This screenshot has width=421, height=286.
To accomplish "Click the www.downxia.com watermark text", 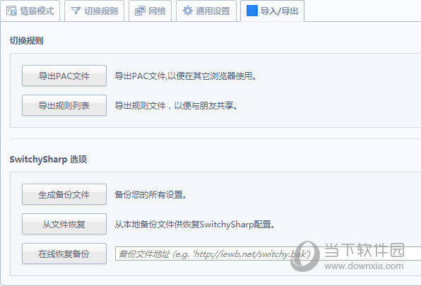I will coord(364,266).
